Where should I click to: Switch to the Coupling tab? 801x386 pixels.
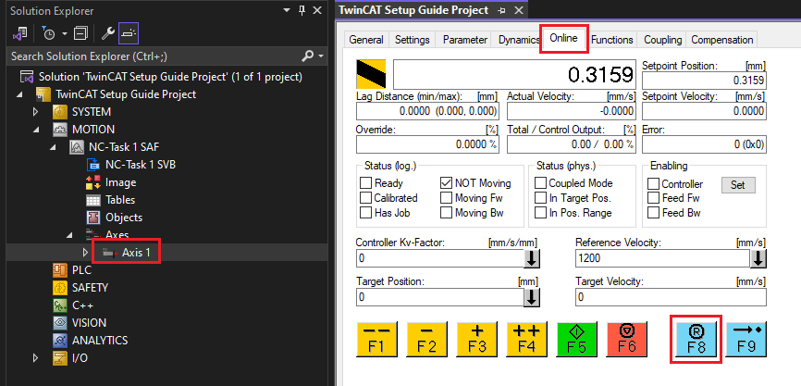tap(662, 40)
